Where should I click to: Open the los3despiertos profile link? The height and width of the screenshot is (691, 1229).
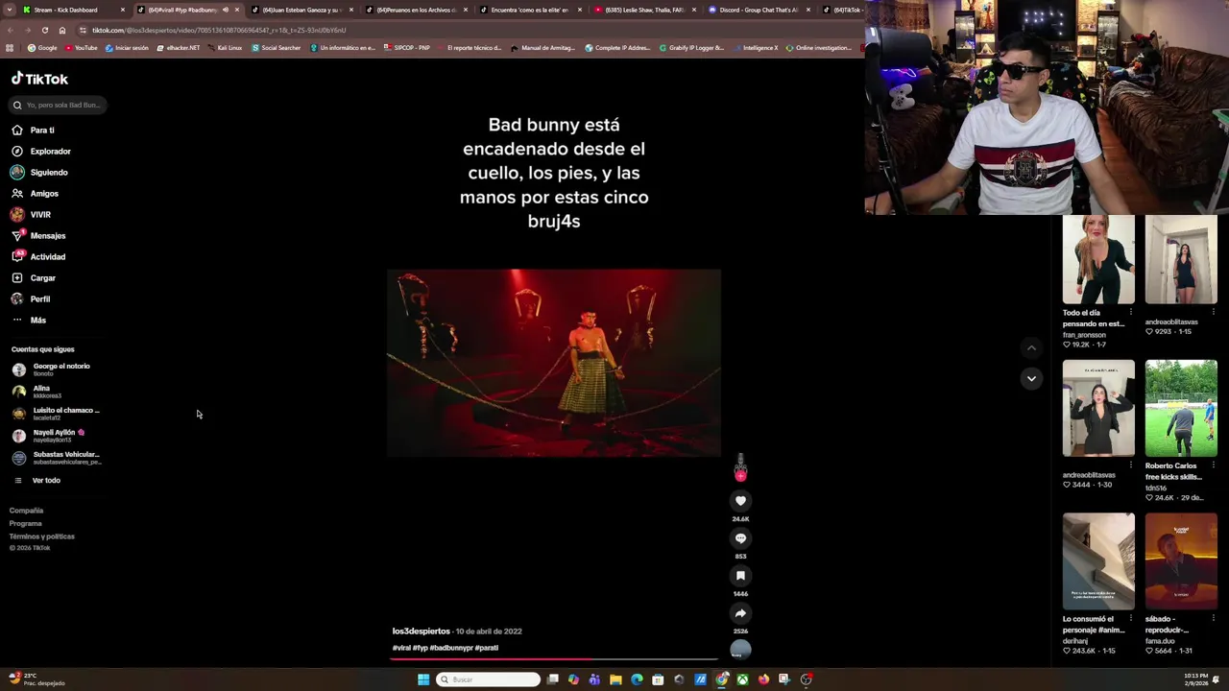click(421, 631)
